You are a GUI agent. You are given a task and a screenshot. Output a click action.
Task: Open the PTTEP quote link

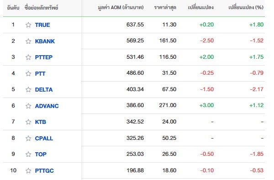(x=44, y=57)
